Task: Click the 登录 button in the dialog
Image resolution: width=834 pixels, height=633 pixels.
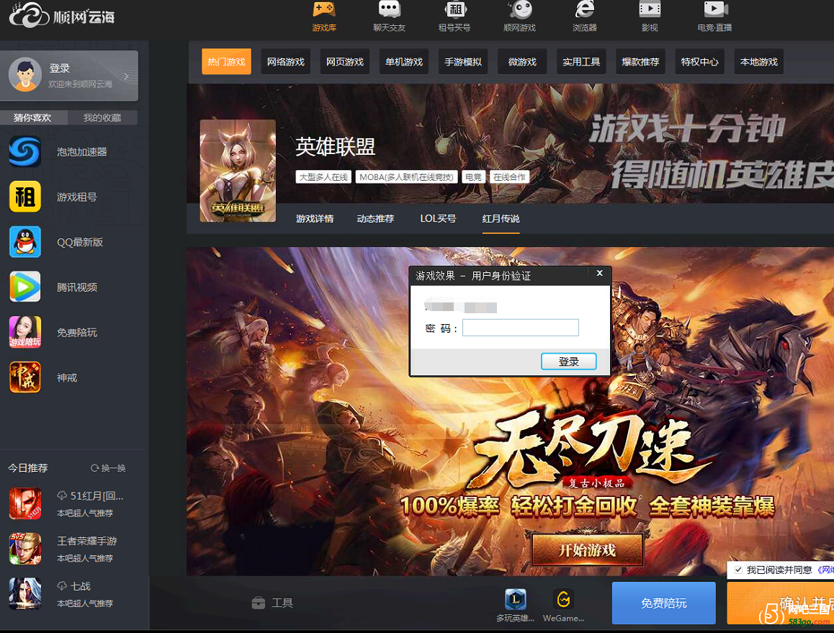Action: 568,362
